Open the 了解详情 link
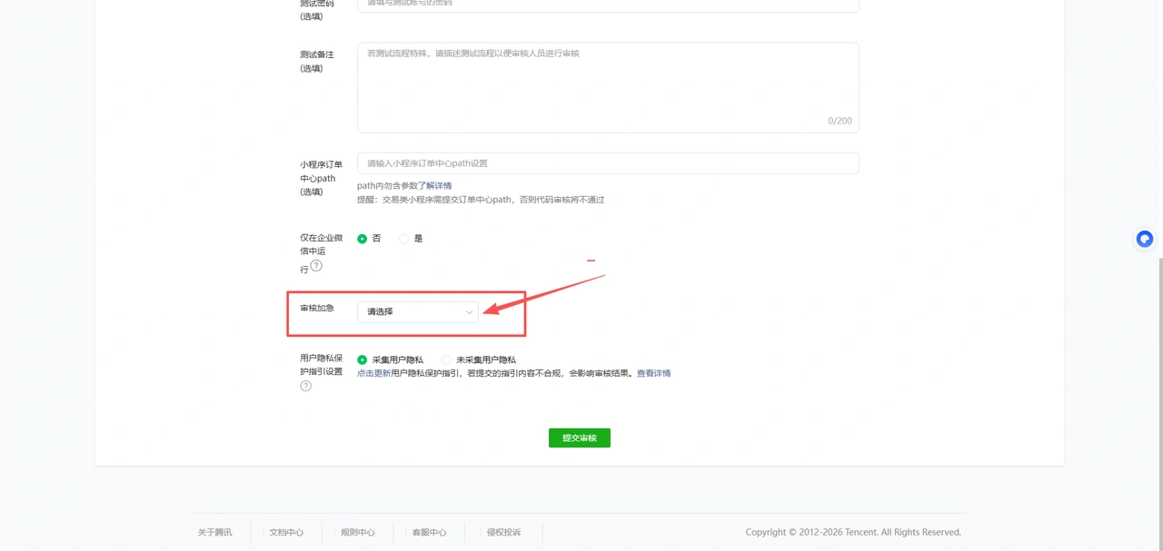Image resolution: width=1163 pixels, height=551 pixels. point(434,186)
